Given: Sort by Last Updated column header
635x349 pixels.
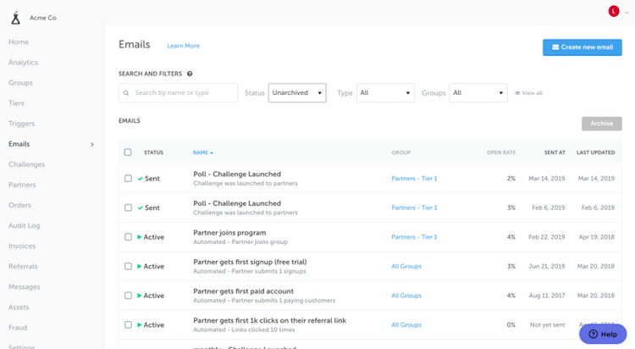Looking at the screenshot, I should tap(596, 152).
